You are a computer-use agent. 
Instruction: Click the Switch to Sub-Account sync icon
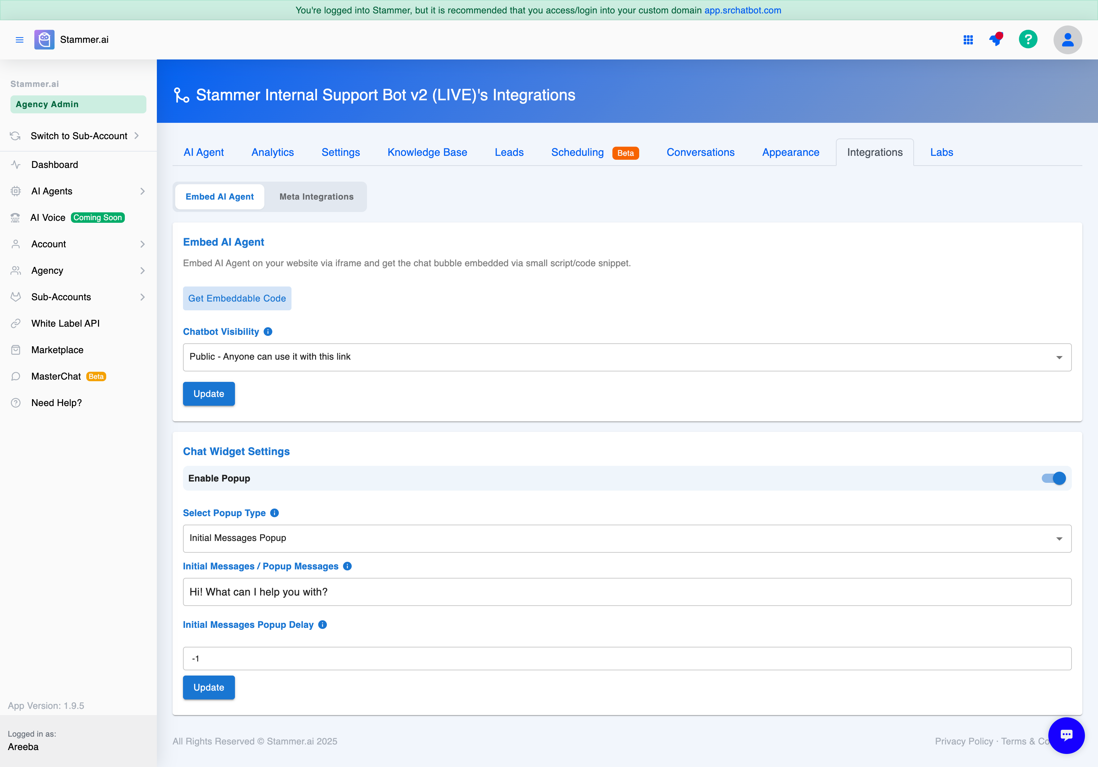[x=15, y=136]
